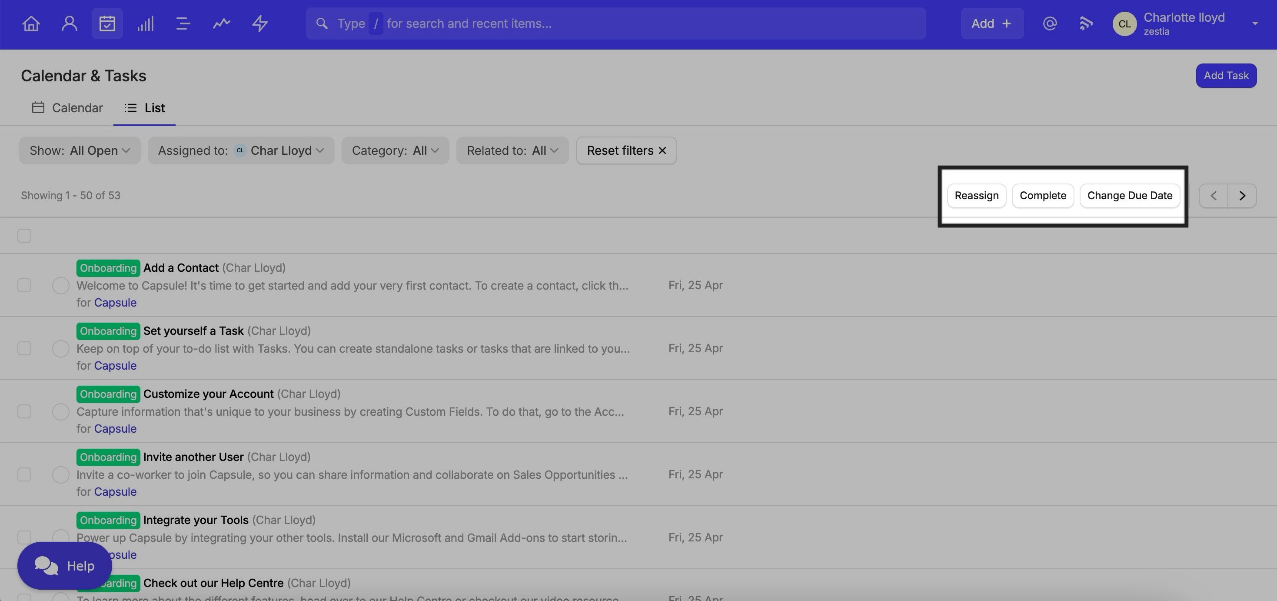Click Onboarding tag on Integrate your Tools

point(108,520)
